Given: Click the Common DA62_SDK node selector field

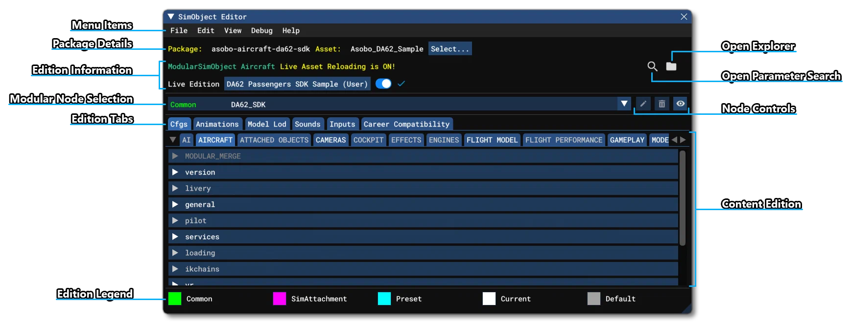Looking at the screenshot, I should pyautogui.click(x=393, y=104).
